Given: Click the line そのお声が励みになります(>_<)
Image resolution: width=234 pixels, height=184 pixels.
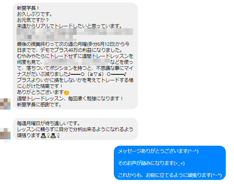Looking at the screenshot, I should pos(151,163).
